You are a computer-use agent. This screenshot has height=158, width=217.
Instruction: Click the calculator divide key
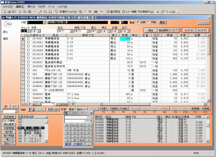(x=89, y=129)
